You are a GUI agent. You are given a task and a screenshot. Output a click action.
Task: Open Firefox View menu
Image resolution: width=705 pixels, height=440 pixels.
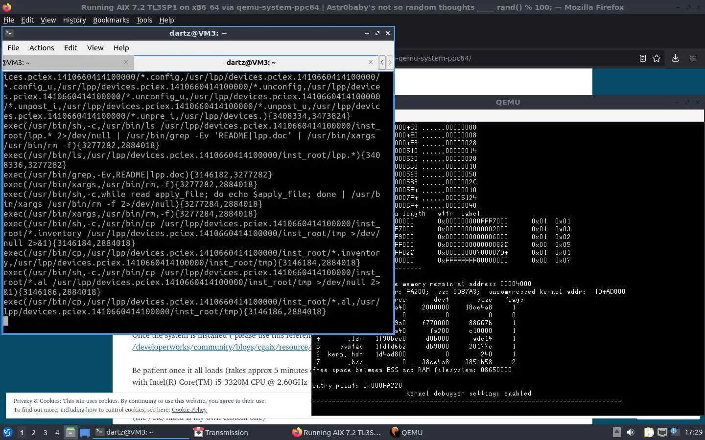coord(48,20)
